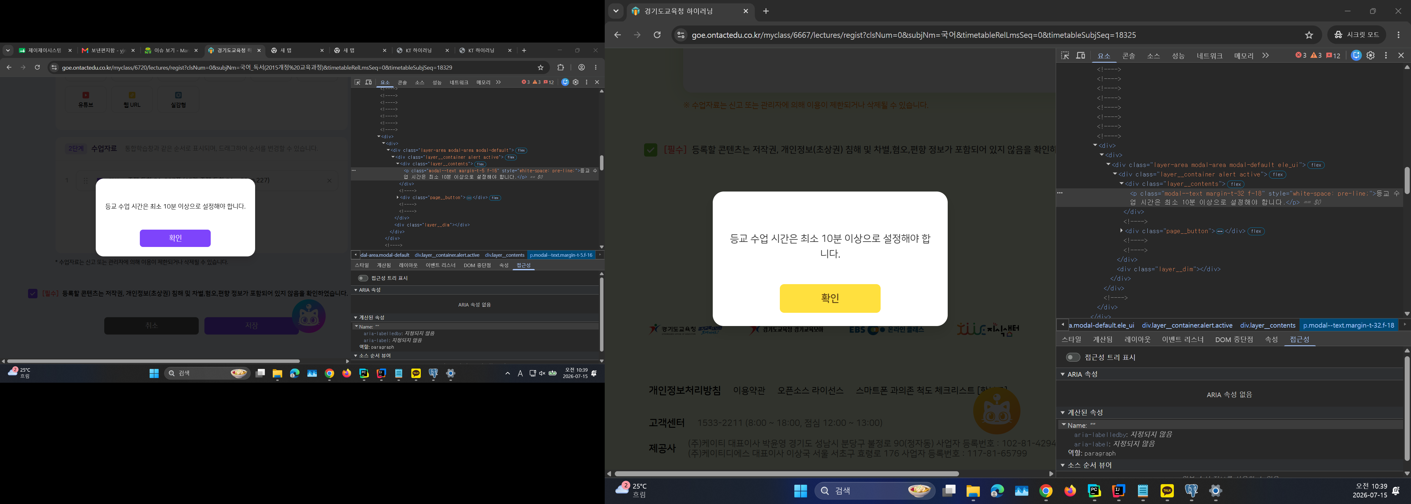Switch to the 콘솔 tab in right DevTools
This screenshot has width=1411, height=504.
1128,56
